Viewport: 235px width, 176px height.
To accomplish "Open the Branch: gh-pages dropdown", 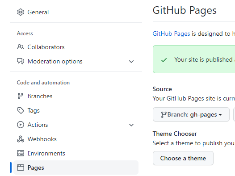I will (191, 114).
